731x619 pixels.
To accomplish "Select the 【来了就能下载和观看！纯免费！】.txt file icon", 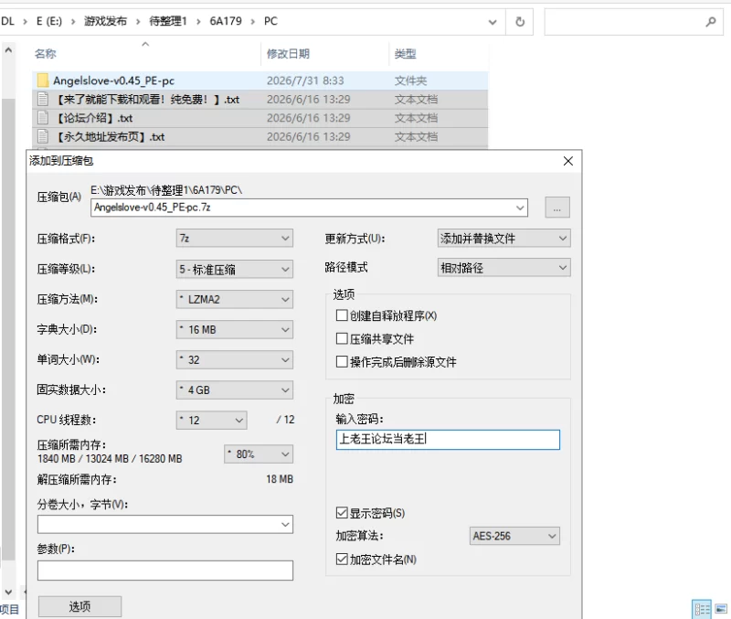I will point(43,99).
